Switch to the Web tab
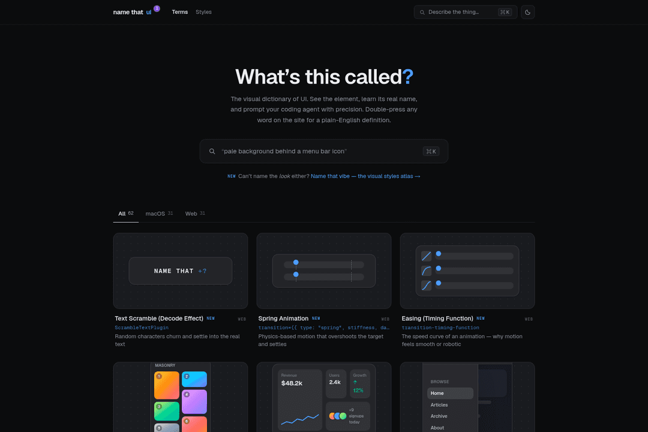This screenshot has height=432, width=648. pyautogui.click(x=195, y=214)
